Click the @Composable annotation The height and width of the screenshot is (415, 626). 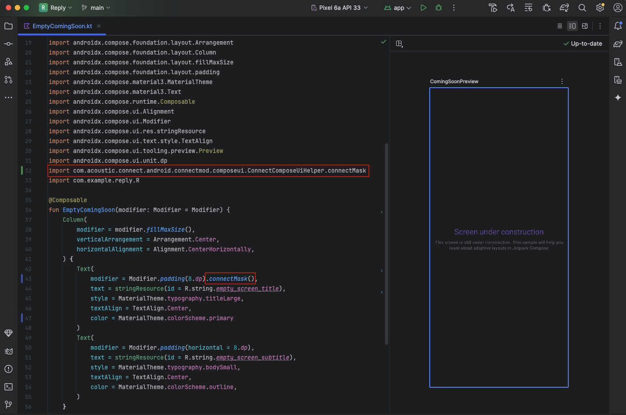coord(68,200)
